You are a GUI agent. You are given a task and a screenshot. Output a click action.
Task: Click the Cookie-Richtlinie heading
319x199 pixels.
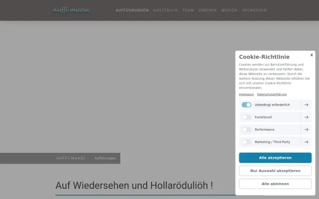(264, 57)
